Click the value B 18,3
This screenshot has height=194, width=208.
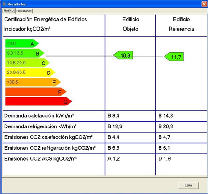point(115,126)
